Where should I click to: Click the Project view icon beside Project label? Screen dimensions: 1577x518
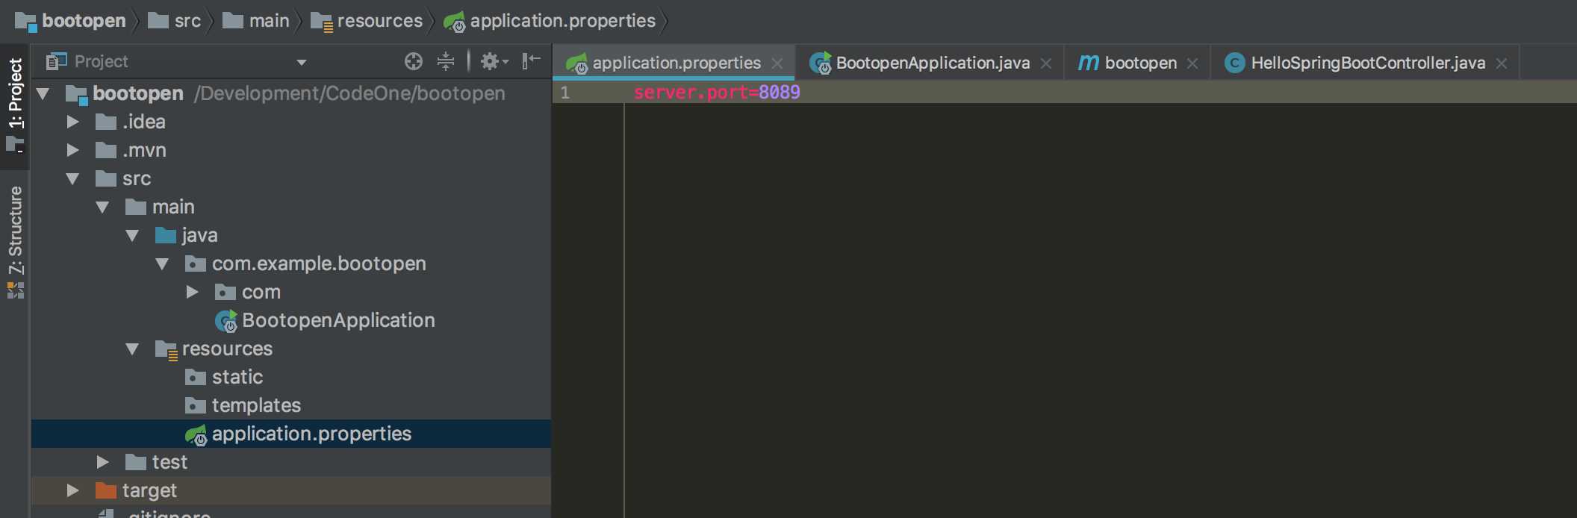click(x=56, y=61)
